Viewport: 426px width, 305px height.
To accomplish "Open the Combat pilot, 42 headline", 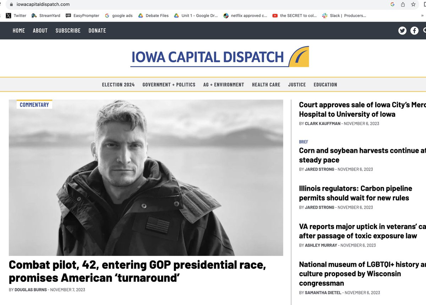I will [x=137, y=271].
